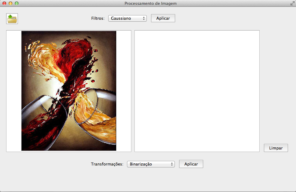The height and width of the screenshot is (192, 296).
Task: Click the arrows on the Gaussiano combo box
Action: point(144,18)
